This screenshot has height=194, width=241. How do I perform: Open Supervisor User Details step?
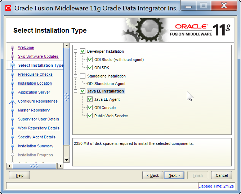point(39,119)
